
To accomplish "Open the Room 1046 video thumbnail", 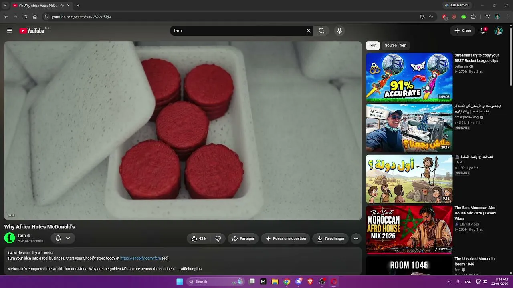I will point(409,266).
